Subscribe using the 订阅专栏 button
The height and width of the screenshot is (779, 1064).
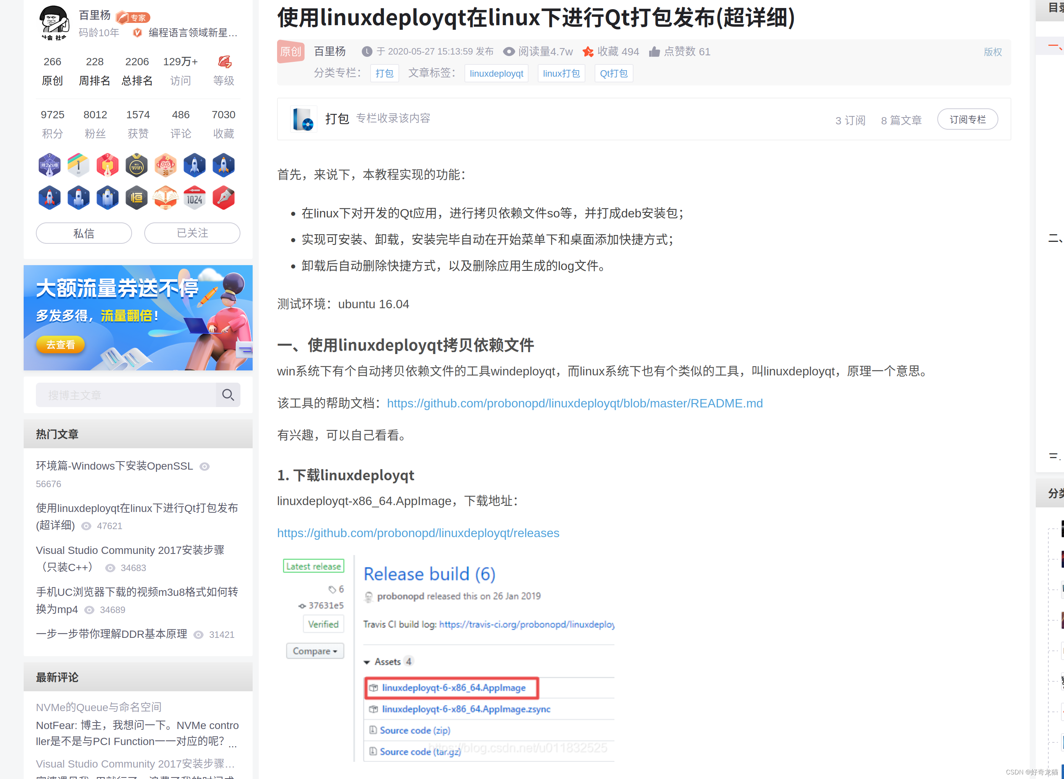click(967, 119)
